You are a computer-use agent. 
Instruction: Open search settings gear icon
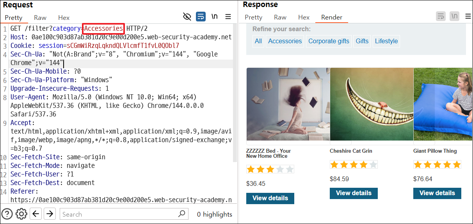point(21,213)
